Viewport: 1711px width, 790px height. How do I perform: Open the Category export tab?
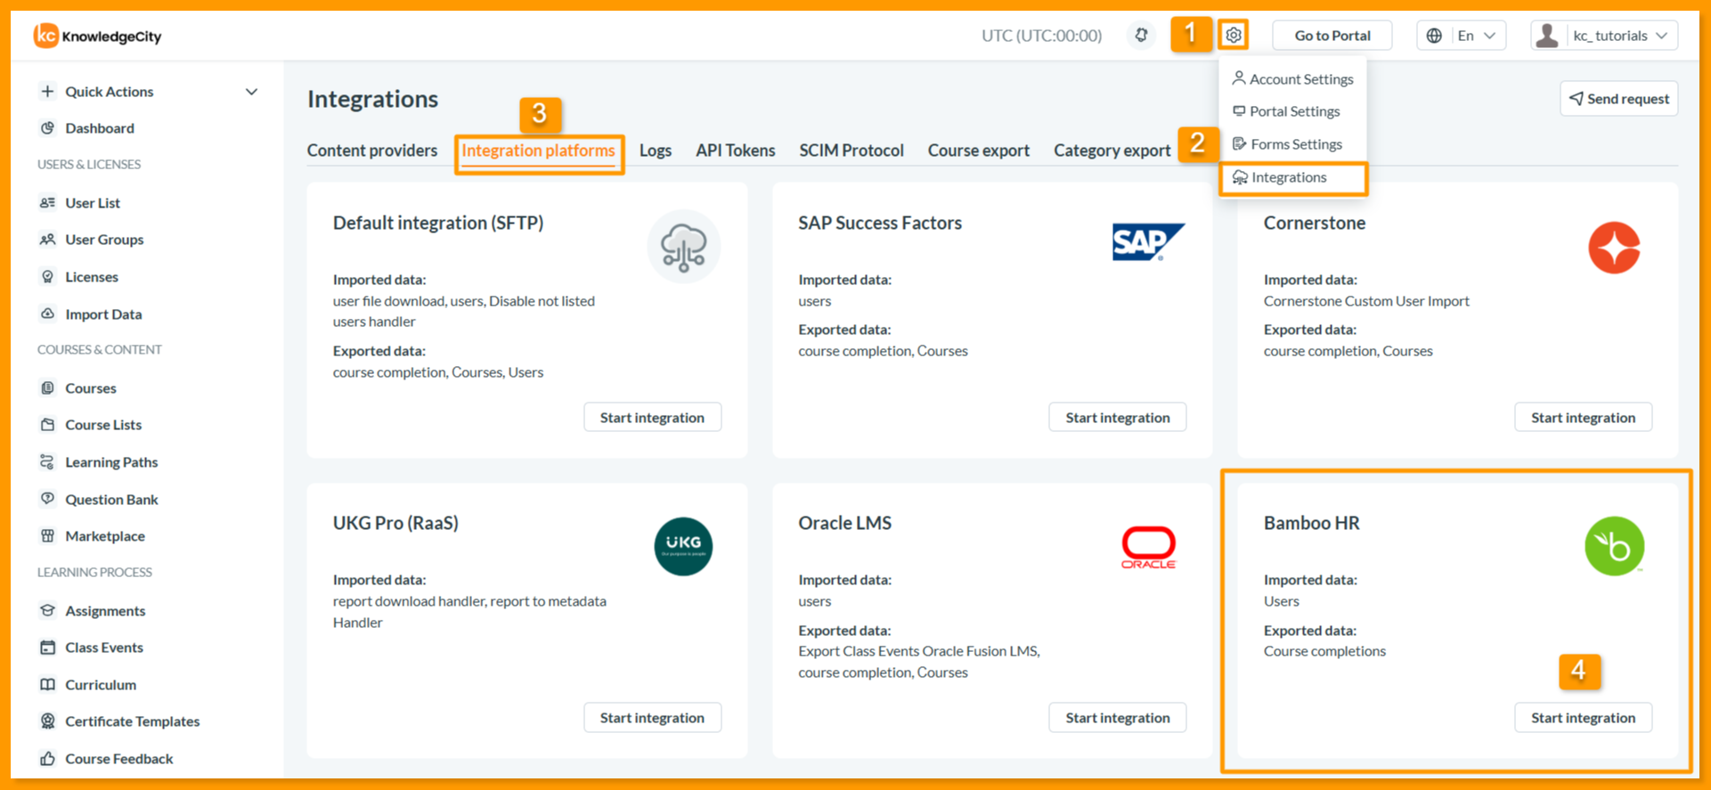(x=1112, y=151)
